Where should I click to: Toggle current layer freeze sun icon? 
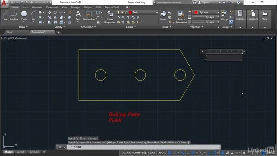122,13
